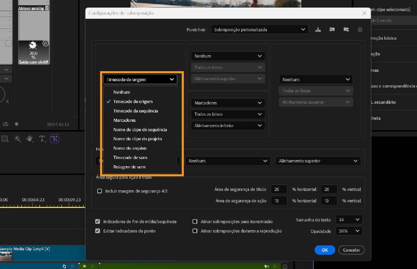
Task: Click the export presets folder icon
Action: pyautogui.click(x=346, y=30)
